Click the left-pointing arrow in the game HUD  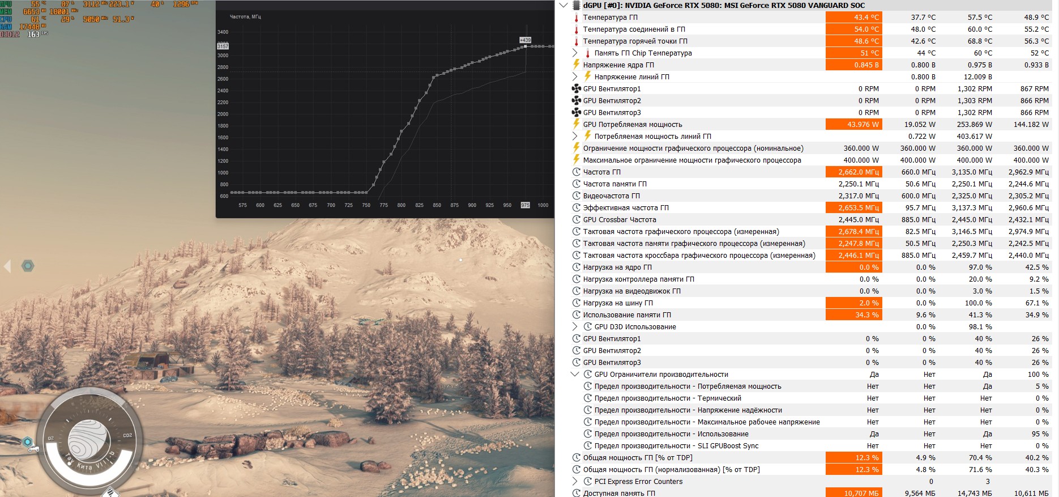coord(7,266)
